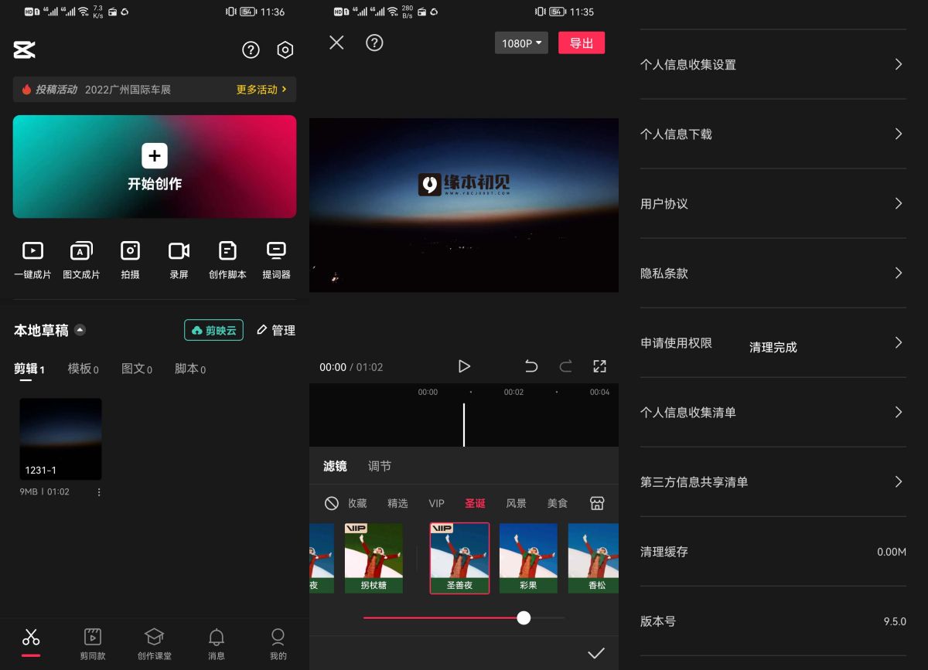
Task: Open 创作脚本 script tool
Action: click(227, 260)
